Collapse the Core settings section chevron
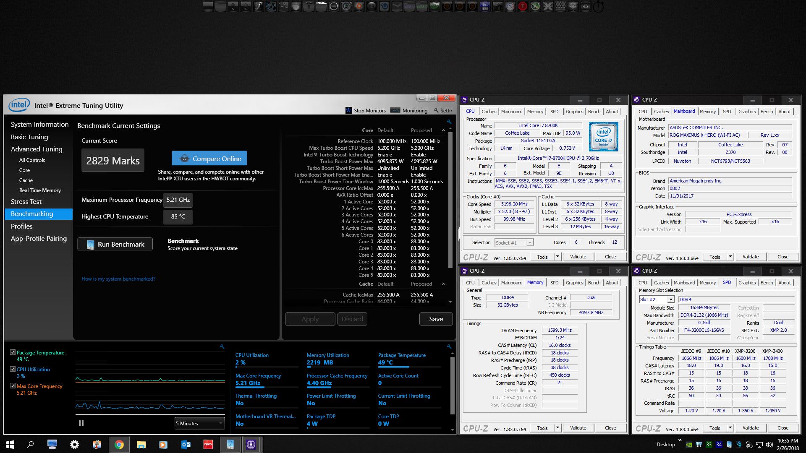Screen dimensions: 806x453 (443, 130)
